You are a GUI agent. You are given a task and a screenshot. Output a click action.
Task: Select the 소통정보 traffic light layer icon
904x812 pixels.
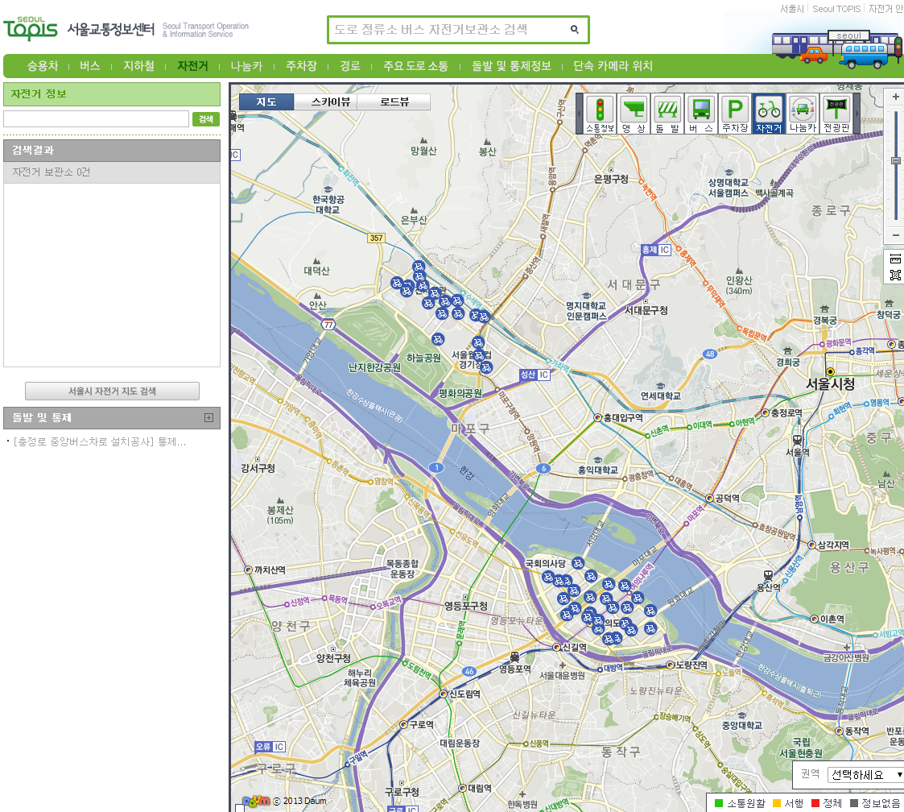click(x=599, y=113)
